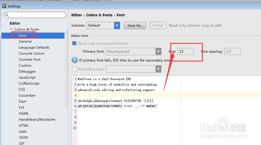The image size is (261, 145).
Task: Select CoffeeScript color settings
Action: point(29,84)
